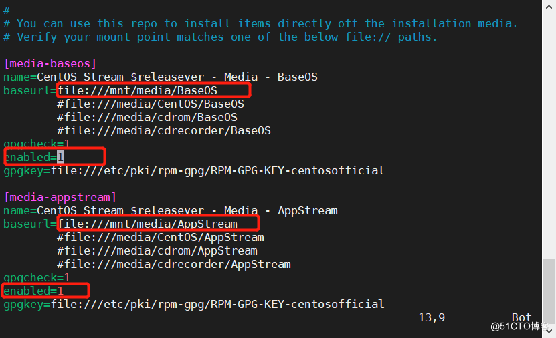Click #file:///media/cdrecorder/BaseOS commented line
The width and height of the screenshot is (556, 338).
point(164,131)
